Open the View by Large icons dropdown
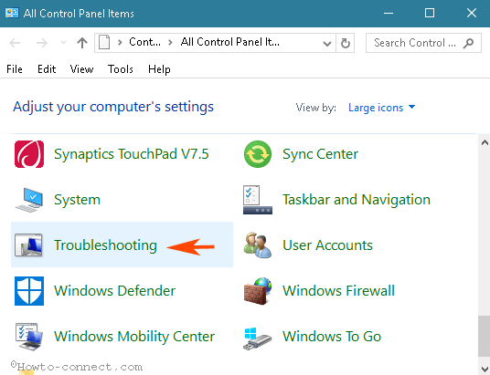Screen dimensions: 490x375 [381, 108]
